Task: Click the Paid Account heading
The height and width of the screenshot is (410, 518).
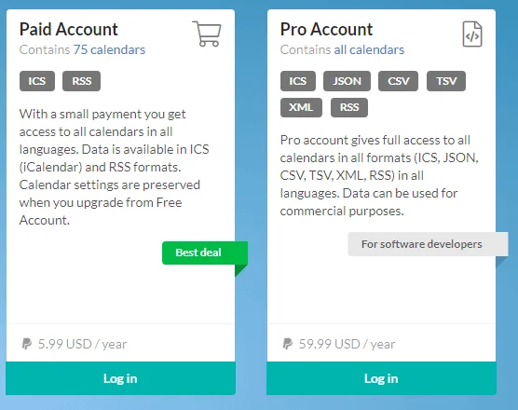Action: tap(68, 29)
